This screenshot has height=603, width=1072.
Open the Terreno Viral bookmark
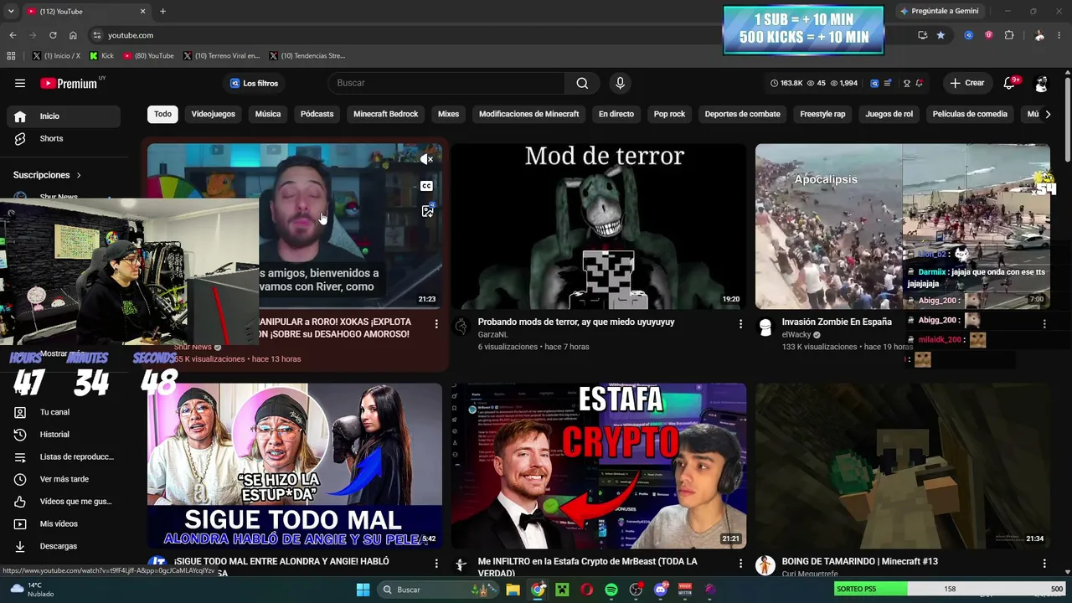(x=221, y=56)
